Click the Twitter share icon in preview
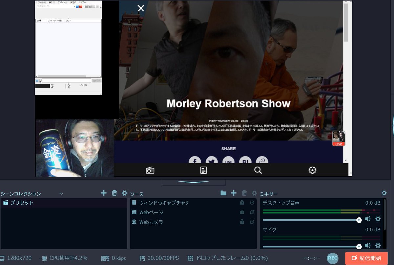This screenshot has height=265, width=394. (x=212, y=160)
